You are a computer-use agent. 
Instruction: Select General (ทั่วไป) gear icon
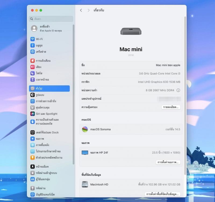click(x=33, y=89)
